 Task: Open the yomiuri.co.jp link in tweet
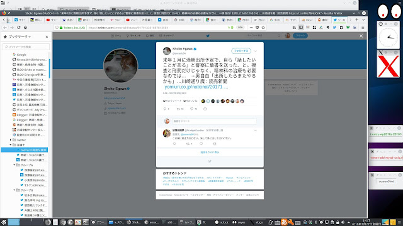tap(196, 87)
